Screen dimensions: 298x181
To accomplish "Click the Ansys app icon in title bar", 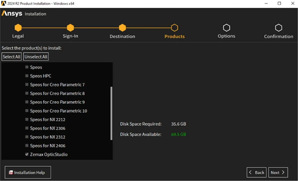I will [x=4, y=3].
